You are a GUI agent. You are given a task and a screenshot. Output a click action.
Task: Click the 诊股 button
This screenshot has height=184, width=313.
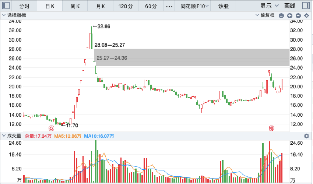point(223,6)
